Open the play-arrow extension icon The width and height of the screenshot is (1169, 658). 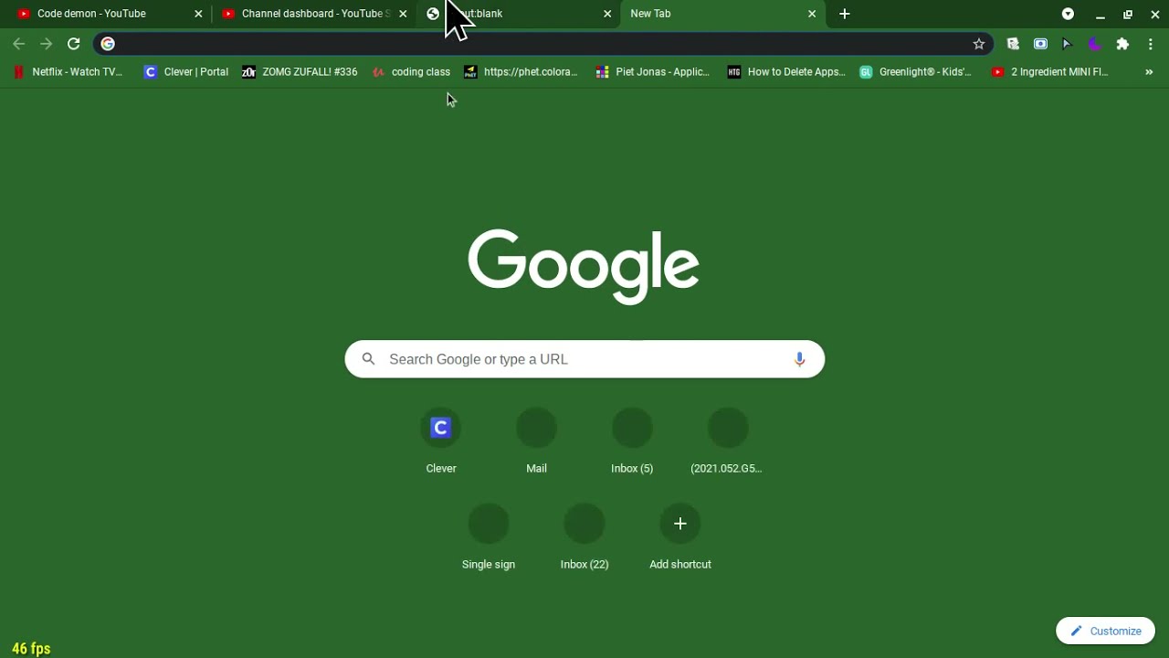click(x=1067, y=44)
